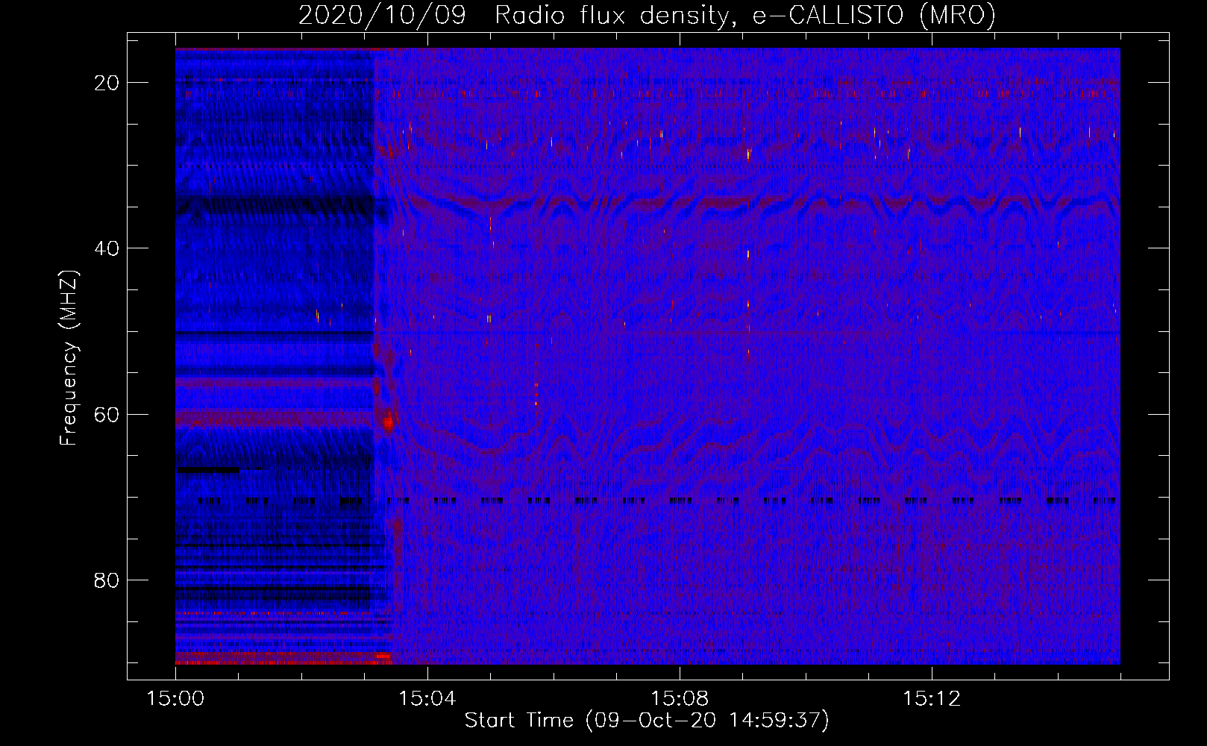Image resolution: width=1207 pixels, height=746 pixels.
Task: Click the '80' frequency tick label
Action: coord(107,580)
